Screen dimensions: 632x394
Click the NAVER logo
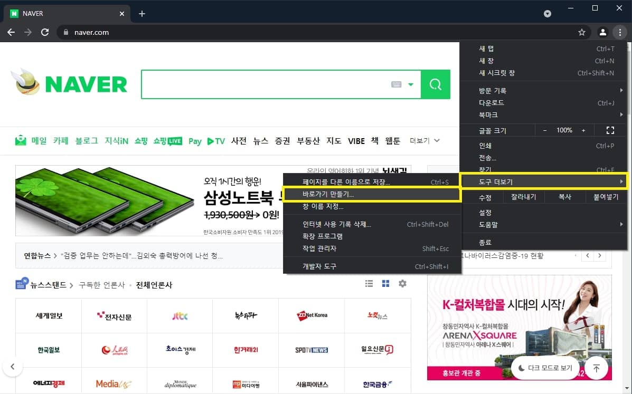[x=69, y=83]
